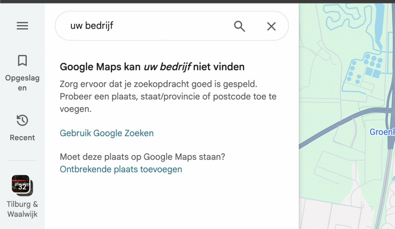Click the Recent sidebar label
The image size is (395, 229).
[22, 137]
